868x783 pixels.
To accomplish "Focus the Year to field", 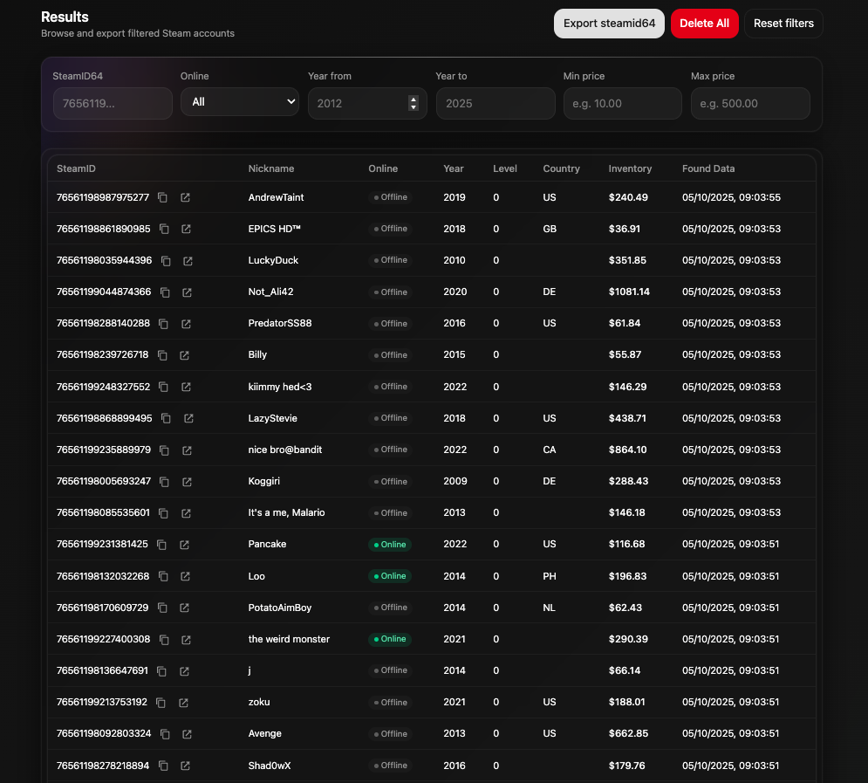I will (x=496, y=104).
